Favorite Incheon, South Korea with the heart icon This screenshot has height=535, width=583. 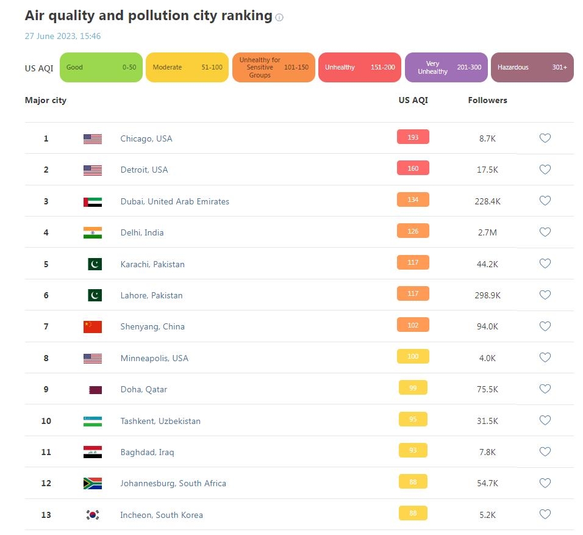tap(545, 514)
